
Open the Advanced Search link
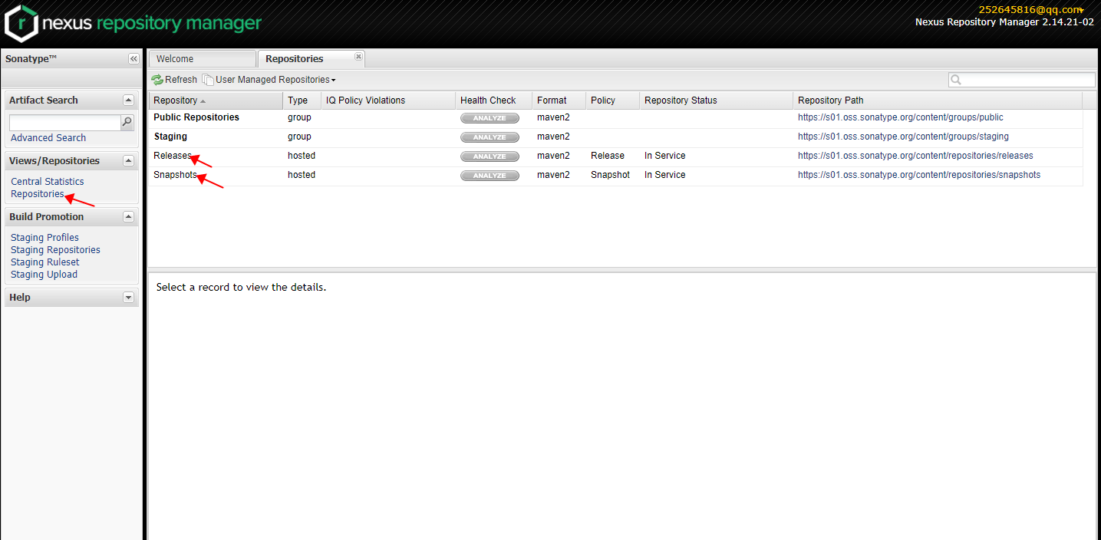click(x=48, y=138)
